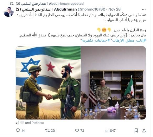Open the #جماعات_تكفيرية hashtag
The image size is (153, 137).
pos(96,40)
